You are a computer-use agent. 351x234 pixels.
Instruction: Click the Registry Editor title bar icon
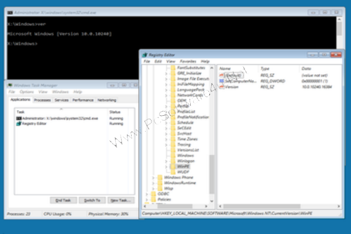145,55
